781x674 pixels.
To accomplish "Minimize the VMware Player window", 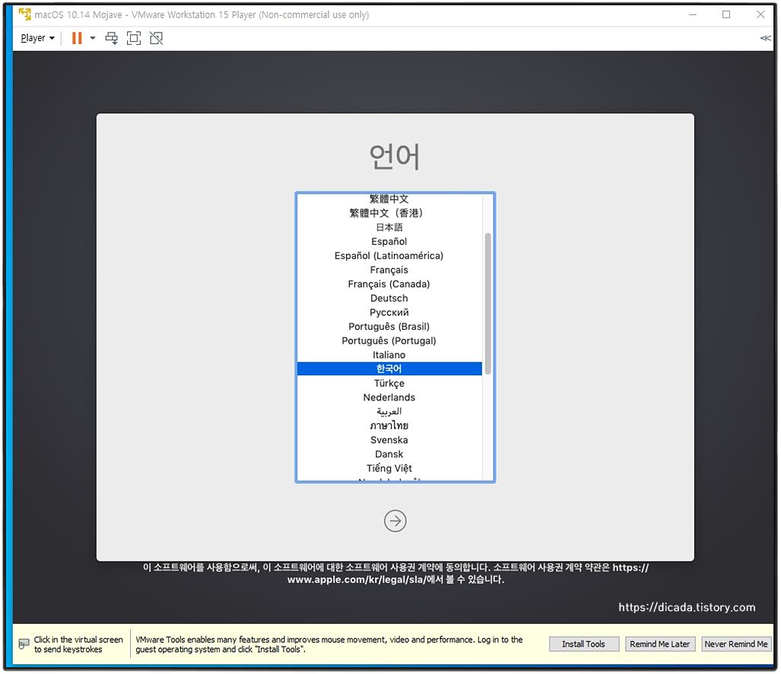I will click(693, 14).
